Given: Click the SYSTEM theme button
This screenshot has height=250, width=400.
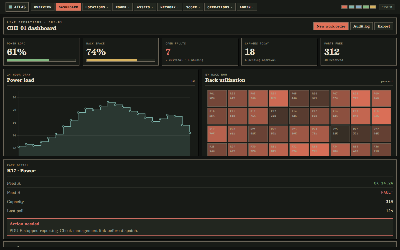Looking at the screenshot, I should pyautogui.click(x=387, y=7).
